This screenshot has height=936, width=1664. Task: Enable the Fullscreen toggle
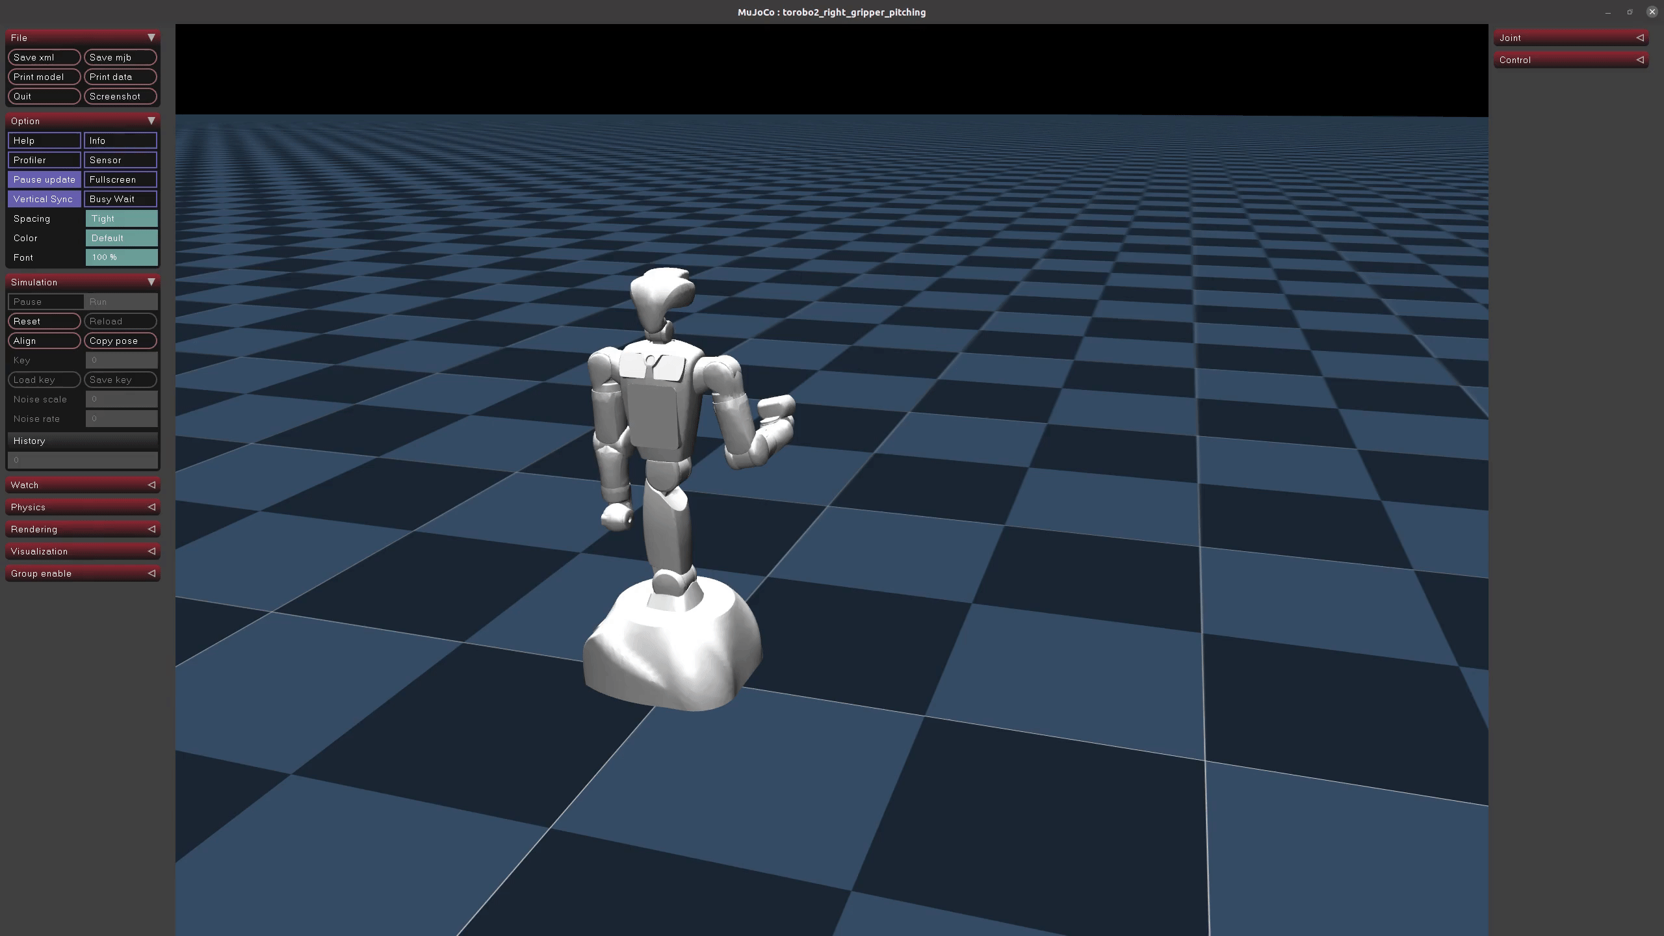coord(120,179)
